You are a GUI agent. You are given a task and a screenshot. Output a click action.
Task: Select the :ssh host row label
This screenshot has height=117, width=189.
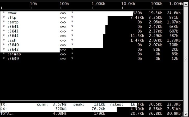point(12,40)
